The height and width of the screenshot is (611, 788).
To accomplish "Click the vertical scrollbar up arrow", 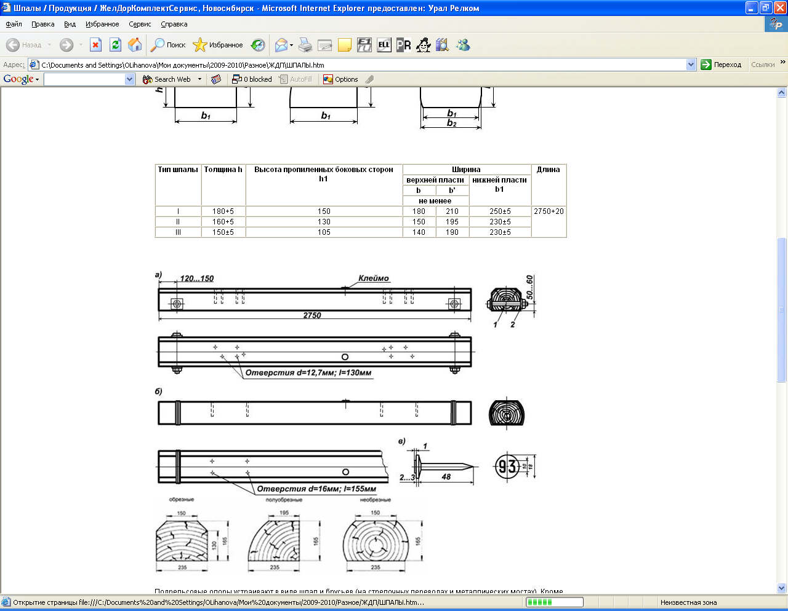I will [x=782, y=93].
